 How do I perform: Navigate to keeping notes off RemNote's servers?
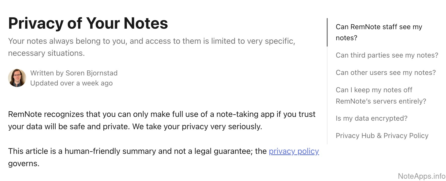[x=381, y=96]
